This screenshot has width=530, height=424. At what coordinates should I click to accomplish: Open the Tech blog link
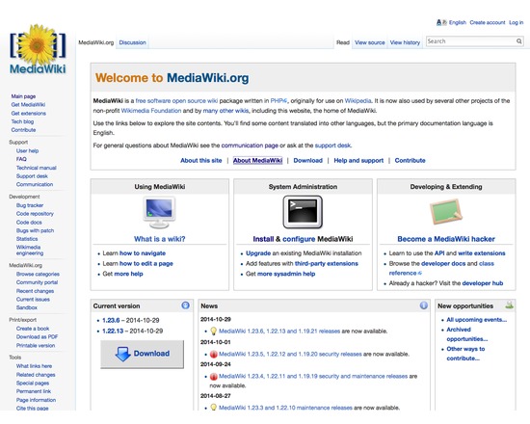click(22, 121)
